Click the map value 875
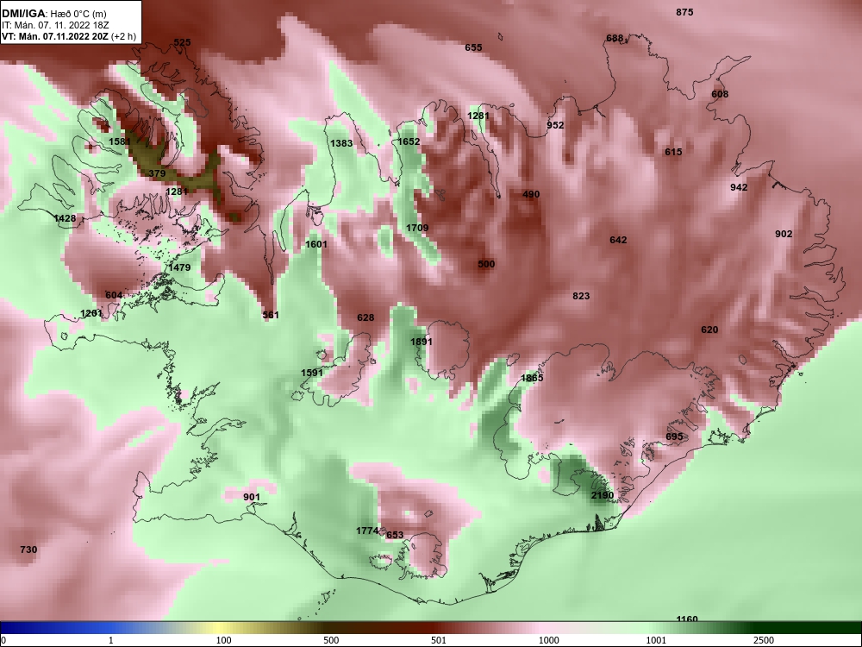The height and width of the screenshot is (647, 862). [x=684, y=12]
